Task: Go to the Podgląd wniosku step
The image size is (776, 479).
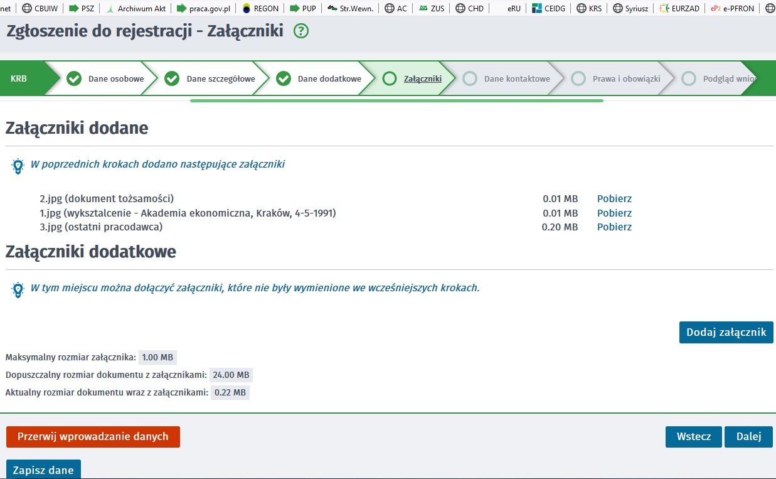Action: (x=718, y=78)
